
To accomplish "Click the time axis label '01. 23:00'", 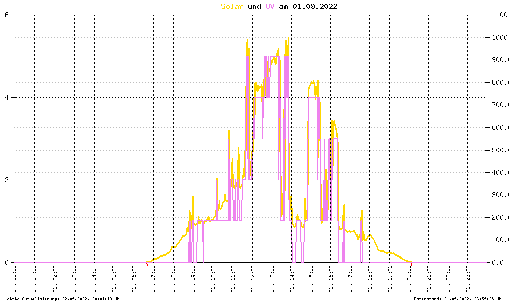I will [468, 279].
